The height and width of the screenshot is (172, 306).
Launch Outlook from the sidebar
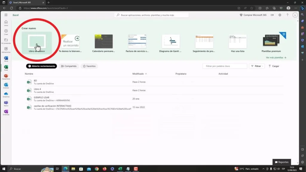pyautogui.click(x=6, y=86)
